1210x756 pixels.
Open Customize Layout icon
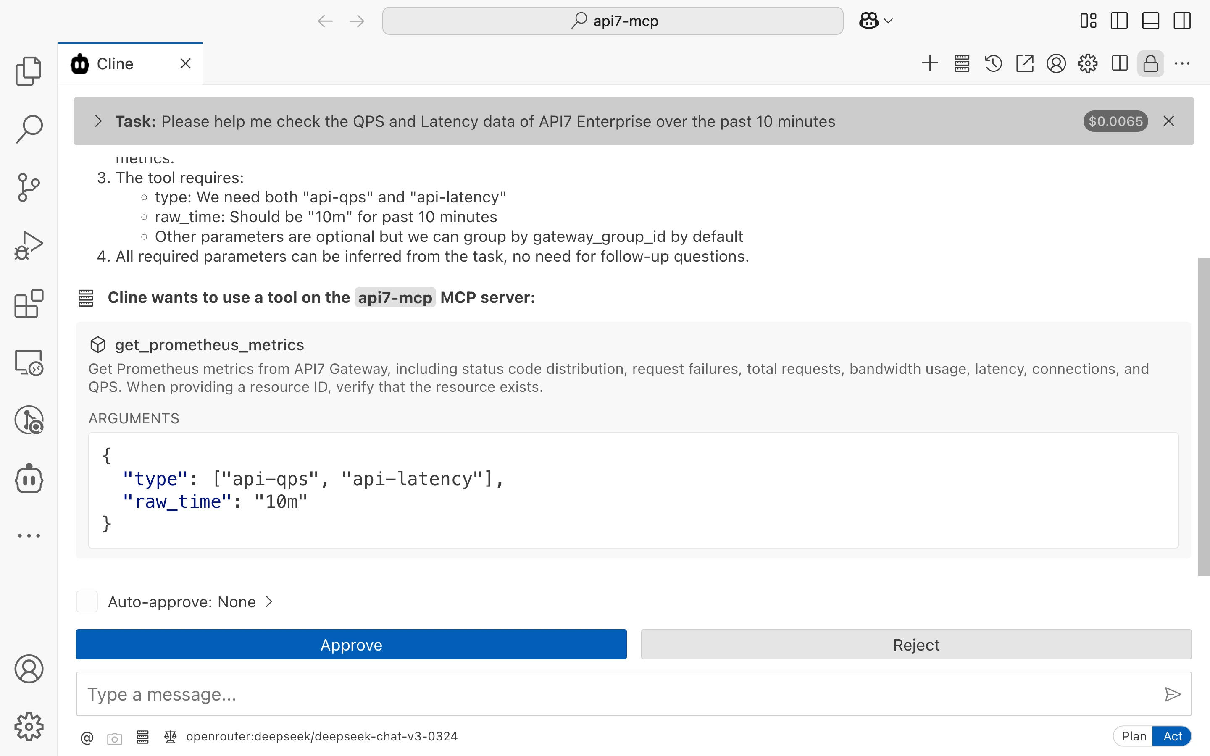click(x=1088, y=21)
